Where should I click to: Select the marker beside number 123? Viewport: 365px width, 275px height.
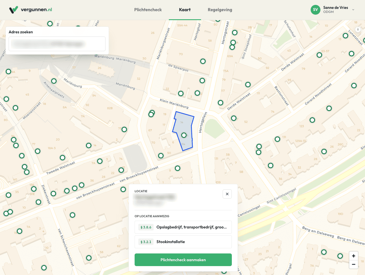(312, 120)
